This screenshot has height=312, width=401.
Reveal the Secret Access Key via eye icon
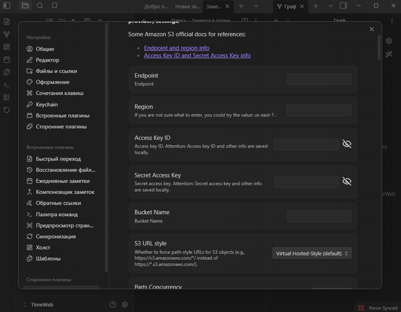click(347, 181)
